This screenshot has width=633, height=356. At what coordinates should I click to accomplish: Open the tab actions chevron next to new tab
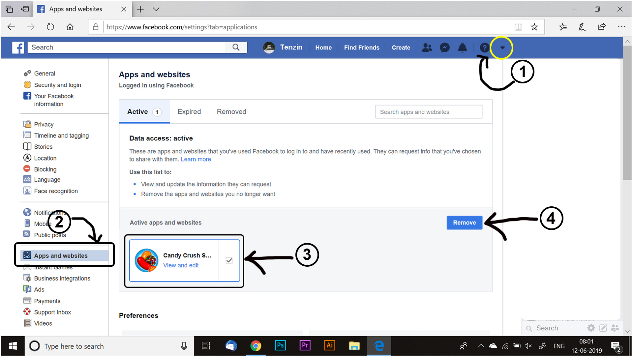click(x=156, y=9)
